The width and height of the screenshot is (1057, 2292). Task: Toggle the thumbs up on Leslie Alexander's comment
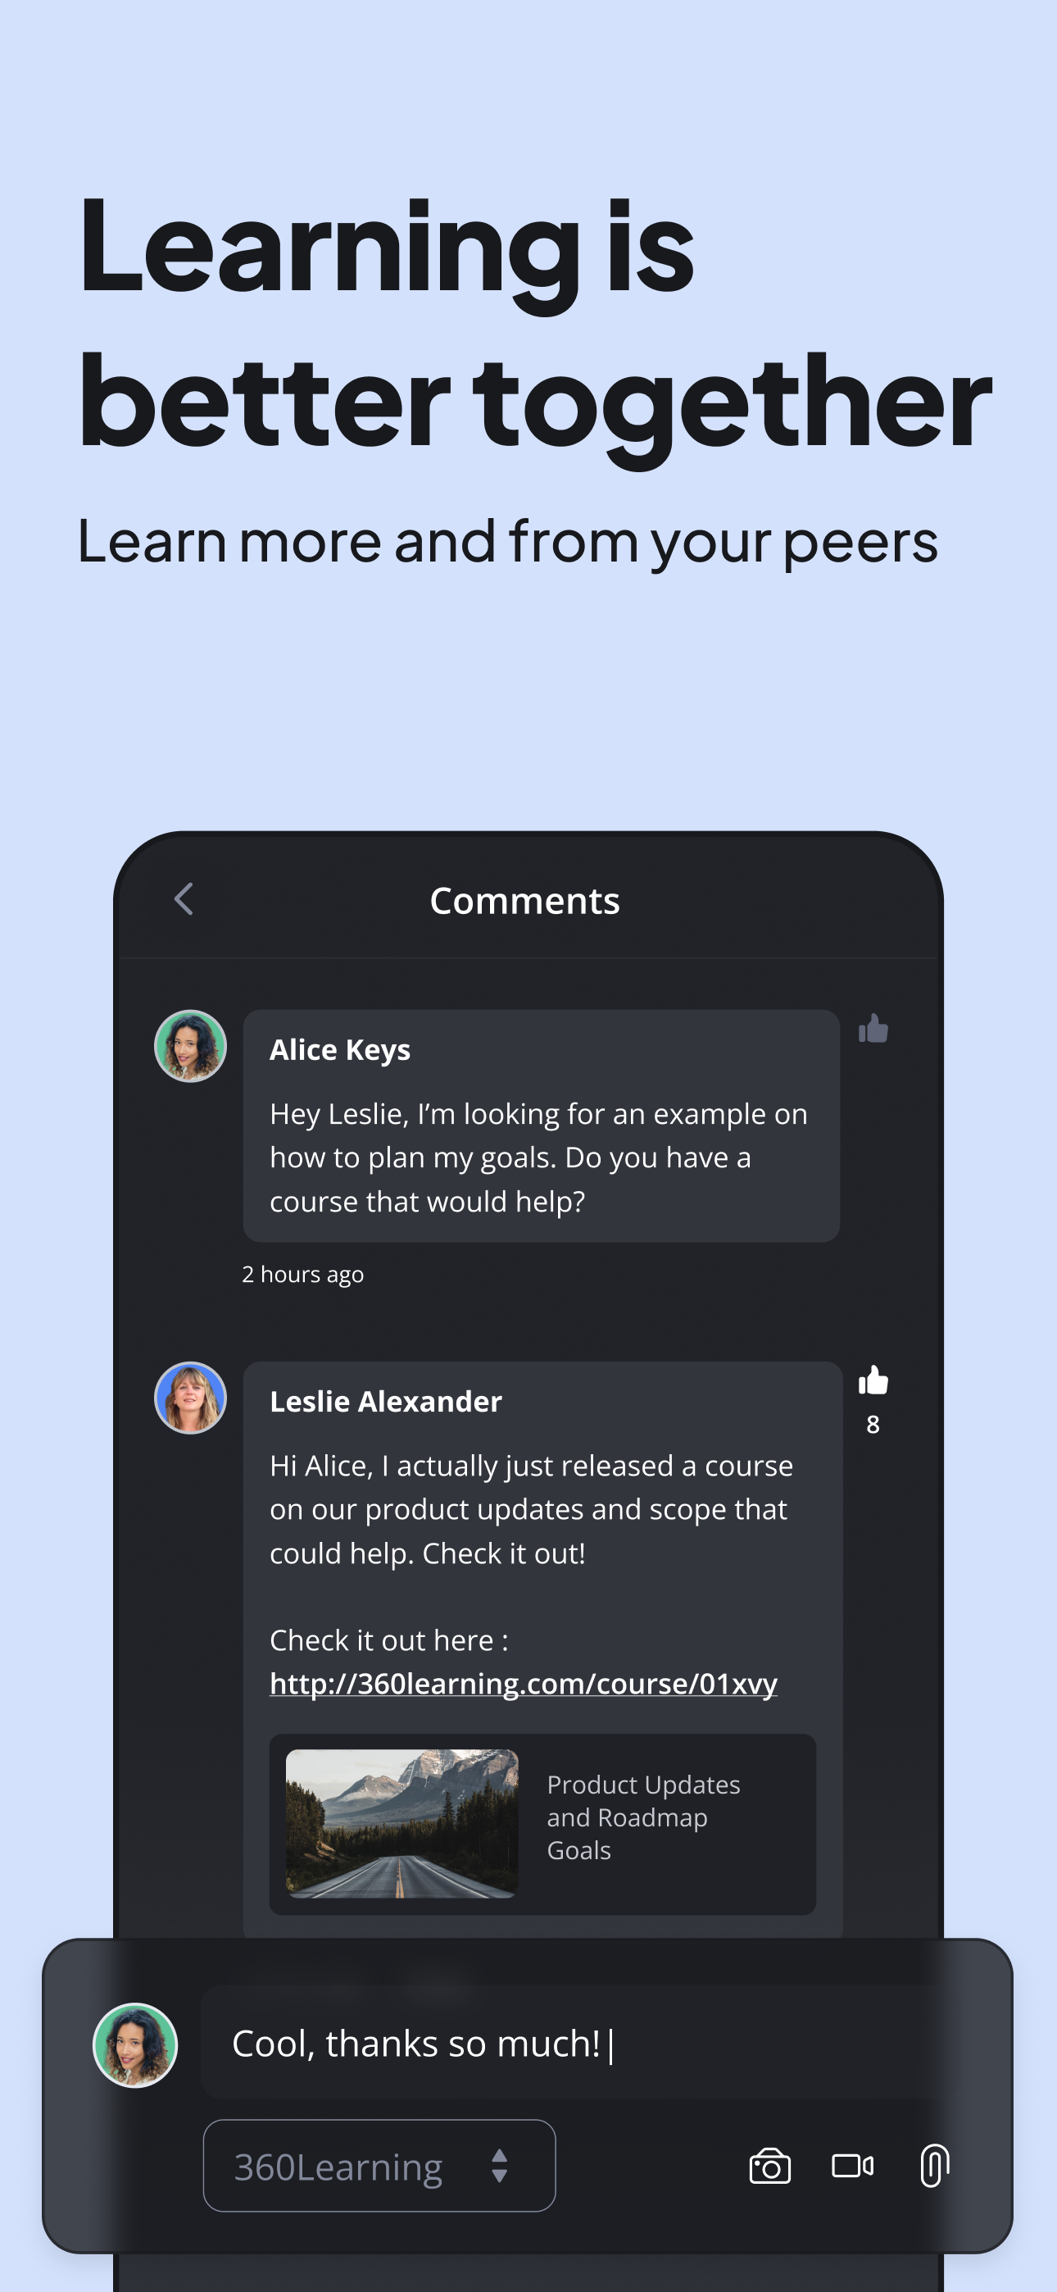(x=873, y=1380)
